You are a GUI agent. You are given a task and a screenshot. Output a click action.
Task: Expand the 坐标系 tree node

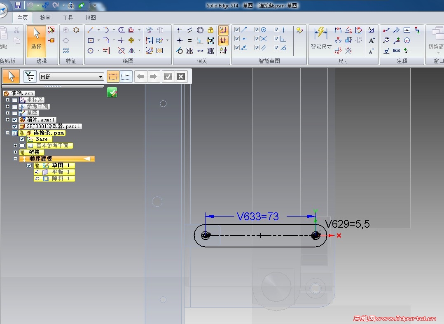(x=8, y=100)
